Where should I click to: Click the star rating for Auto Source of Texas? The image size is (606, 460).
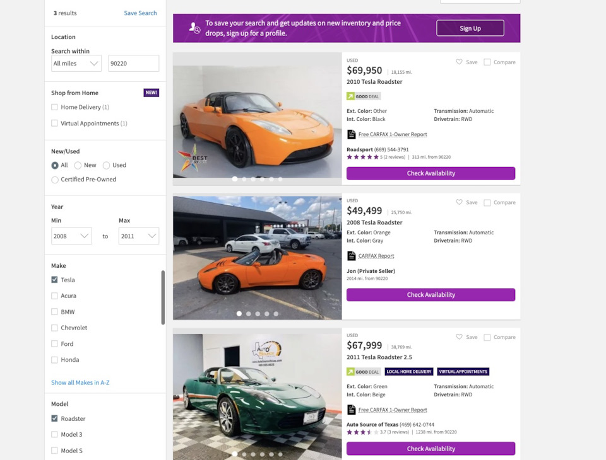(362, 432)
